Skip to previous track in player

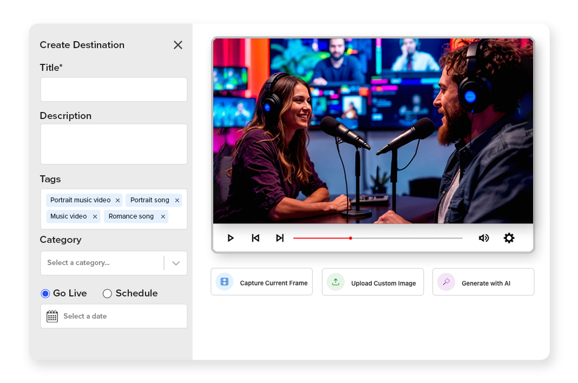tap(255, 238)
